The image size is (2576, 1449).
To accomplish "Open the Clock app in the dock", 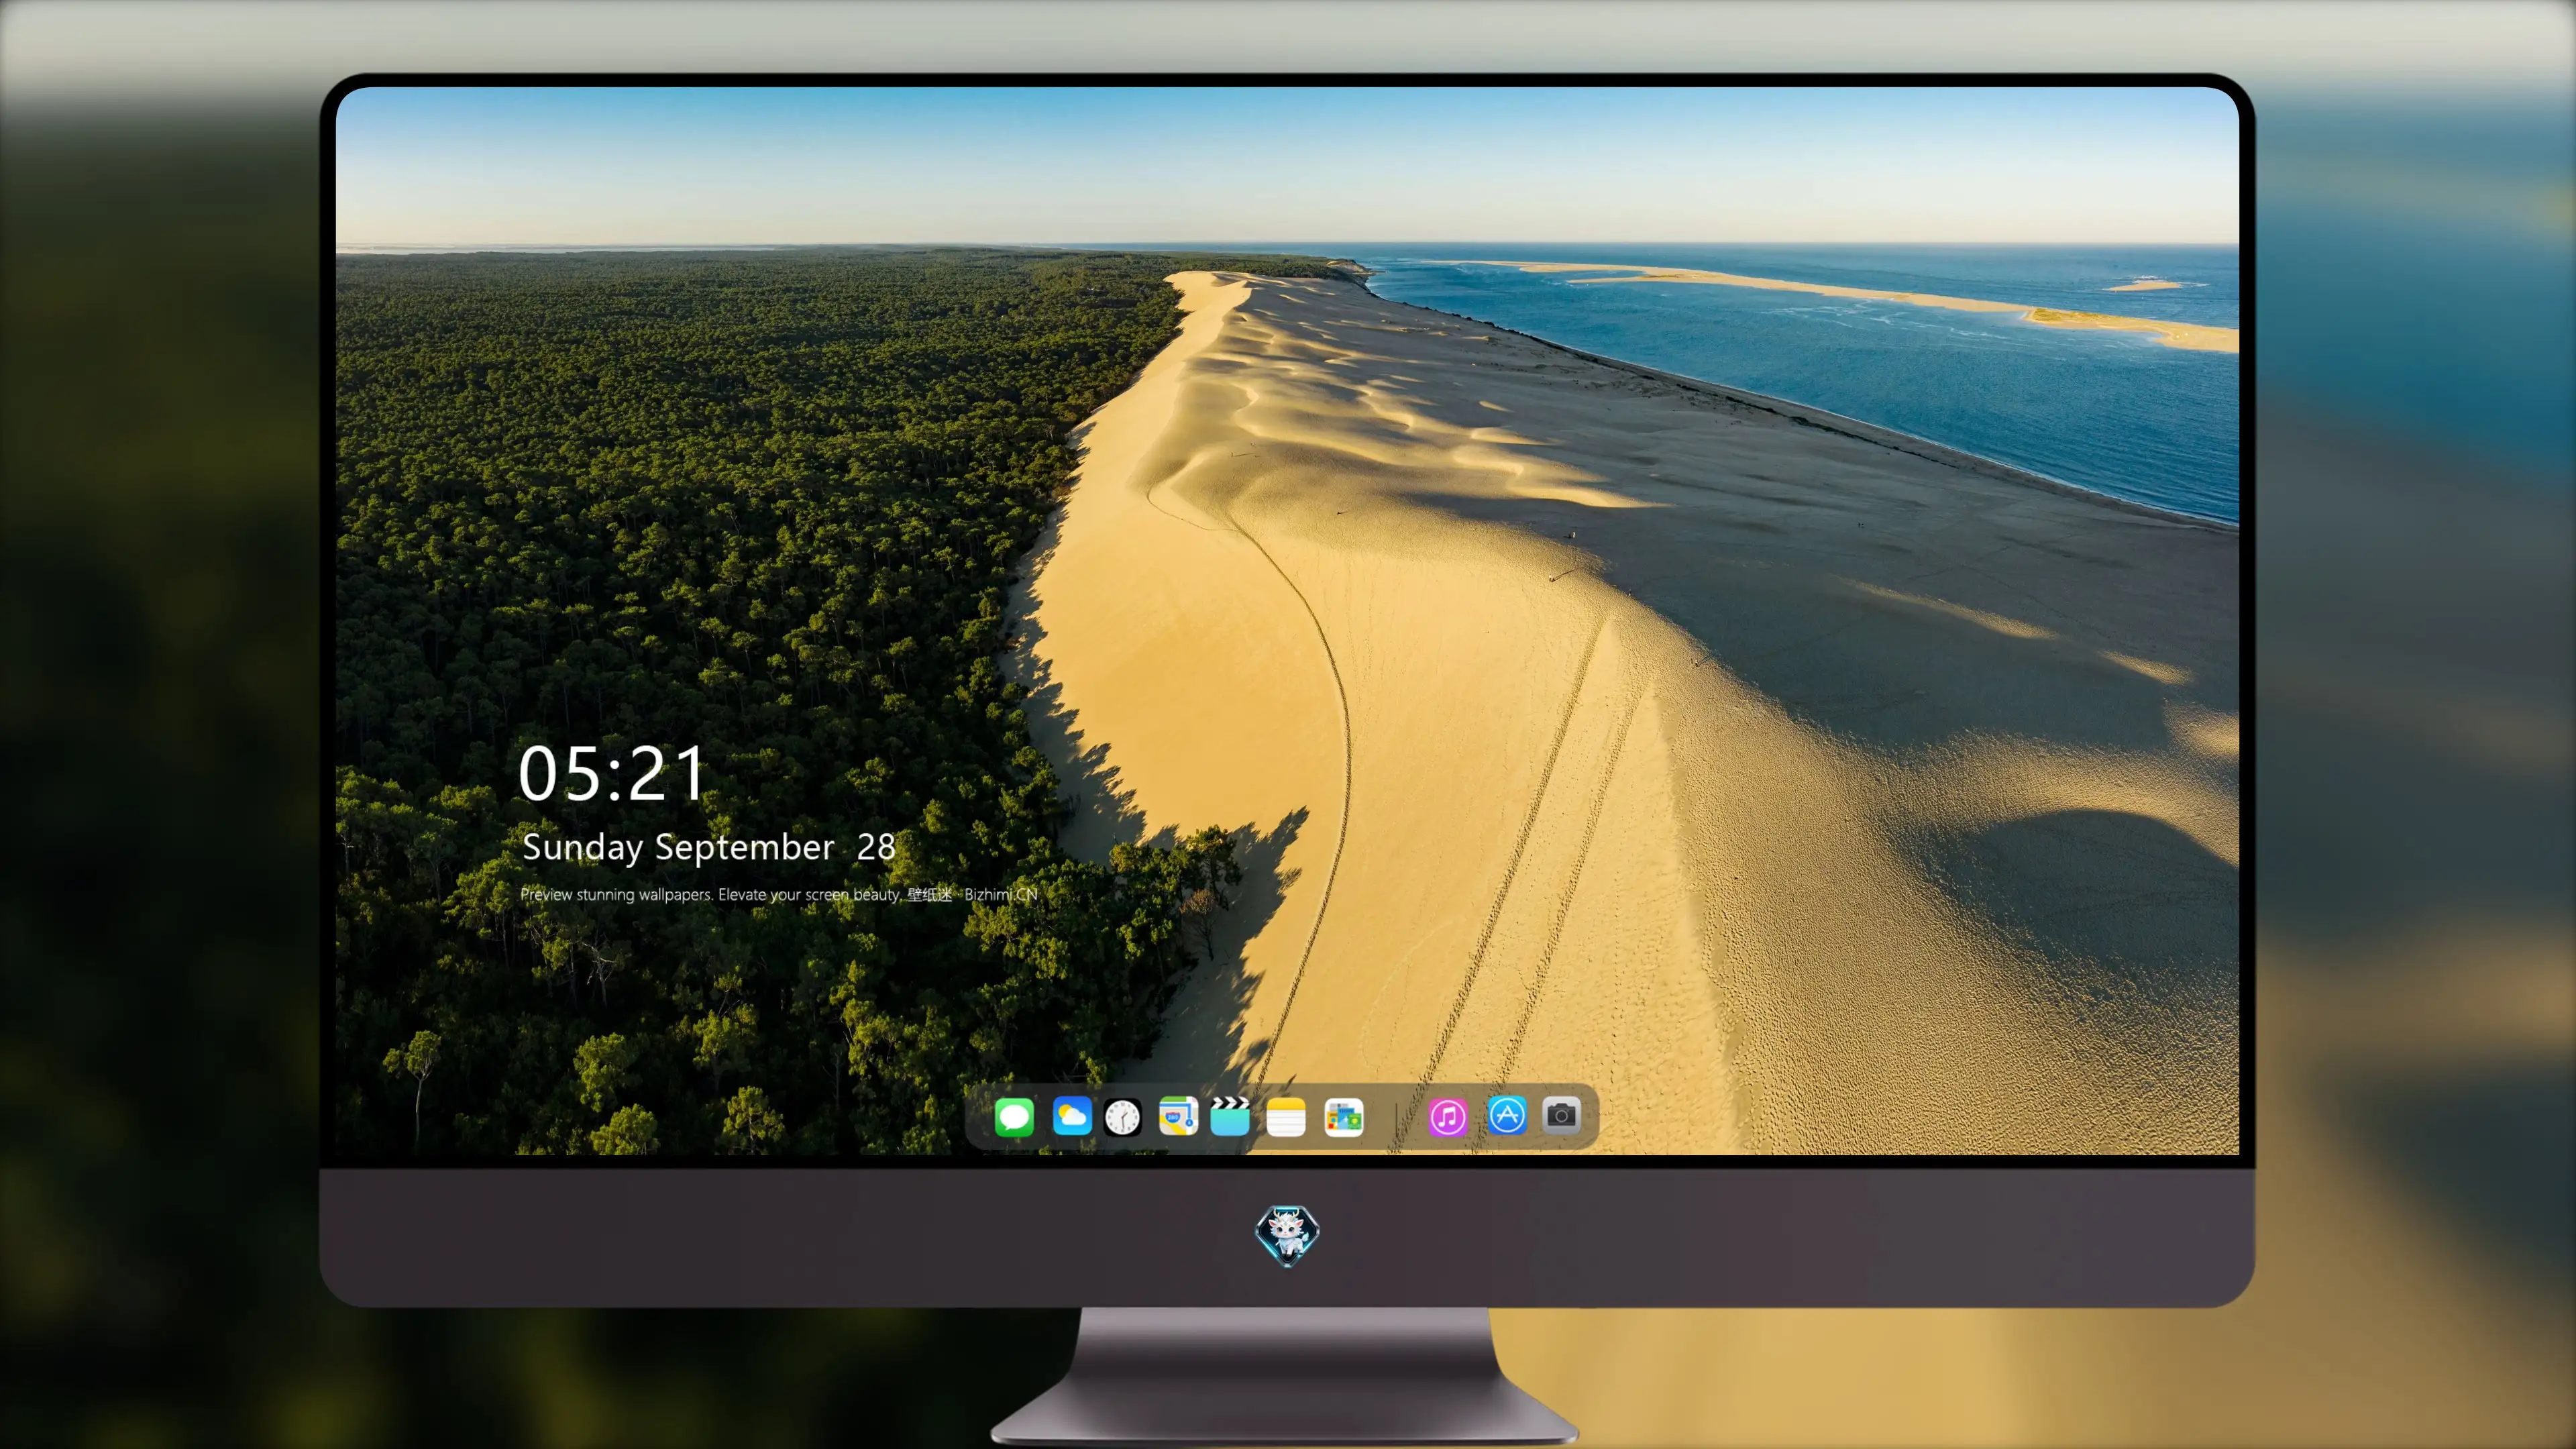I will (x=1122, y=1117).
